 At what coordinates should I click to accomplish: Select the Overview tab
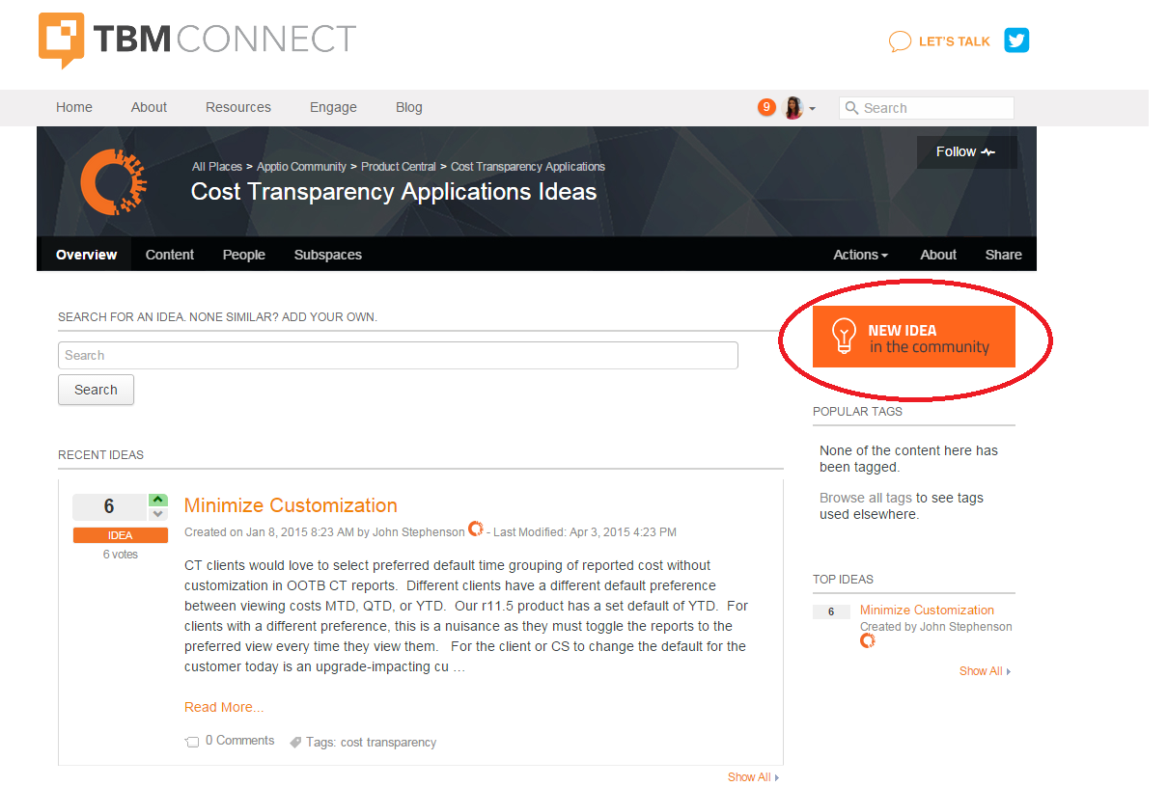pos(86,255)
